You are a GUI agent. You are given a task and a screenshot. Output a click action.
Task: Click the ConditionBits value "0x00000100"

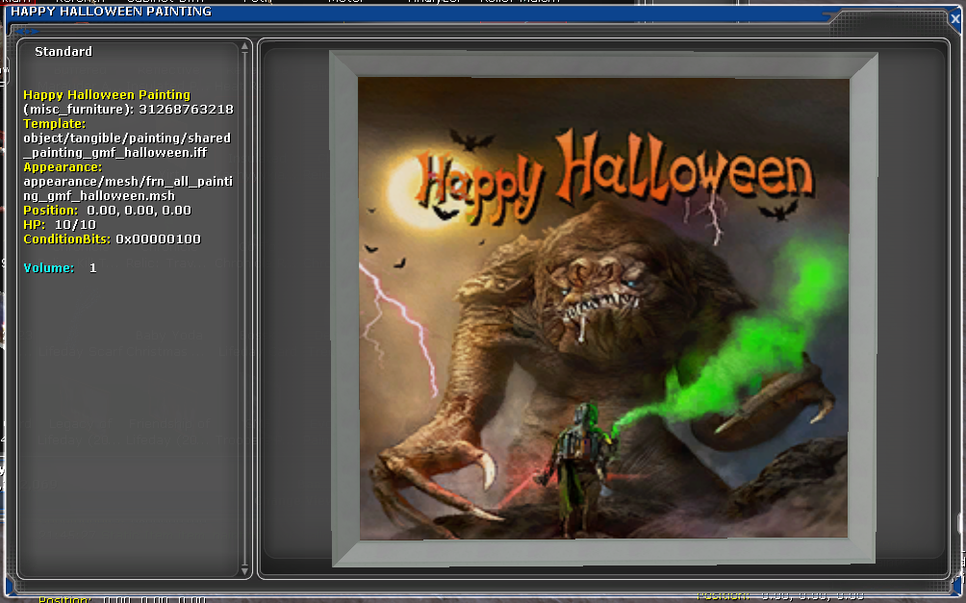click(x=159, y=239)
